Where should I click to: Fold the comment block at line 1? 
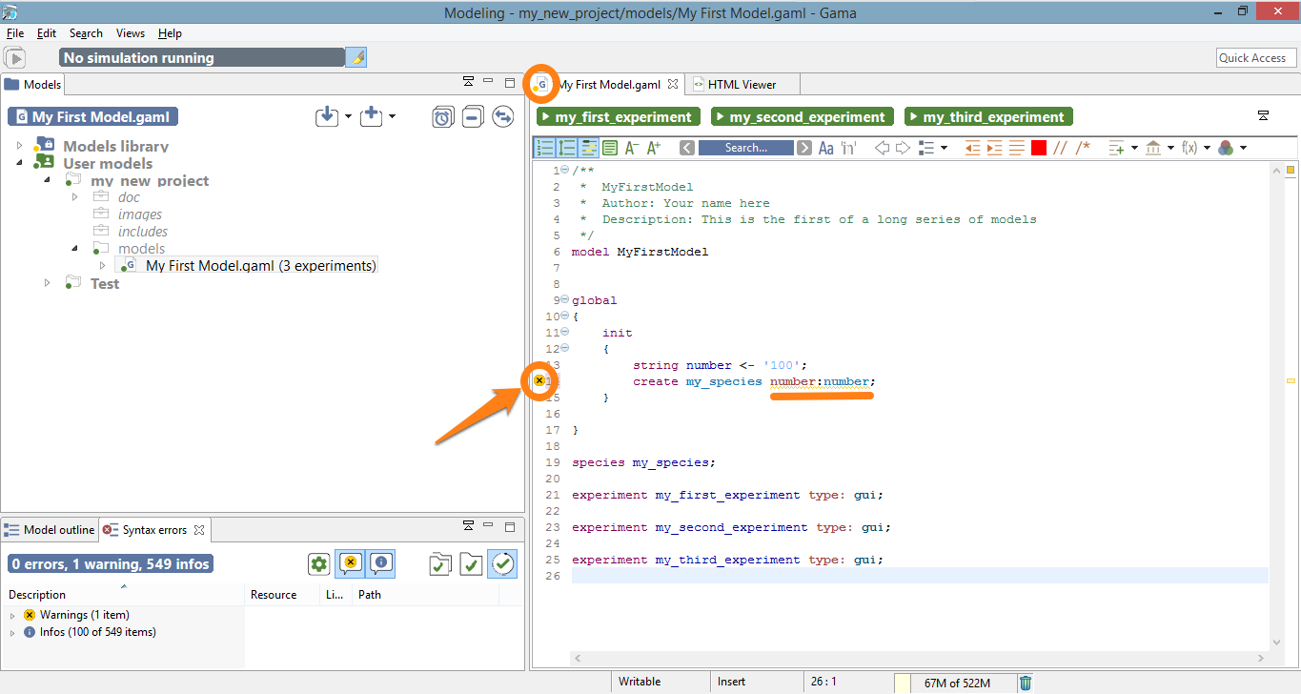(x=565, y=170)
